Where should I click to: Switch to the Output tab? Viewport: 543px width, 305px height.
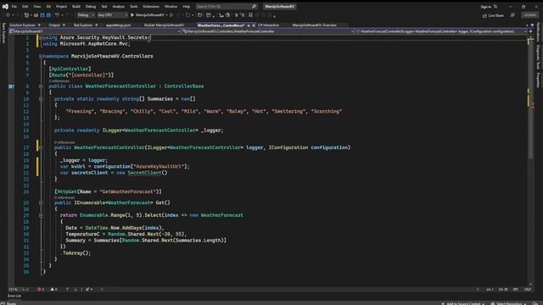point(54,25)
